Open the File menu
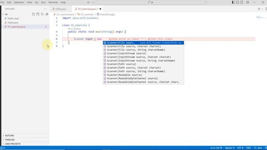 click(x=2, y=2)
